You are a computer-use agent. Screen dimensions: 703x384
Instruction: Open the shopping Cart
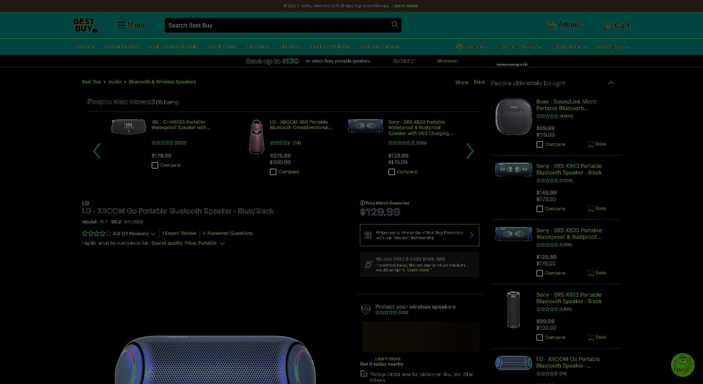click(x=616, y=25)
